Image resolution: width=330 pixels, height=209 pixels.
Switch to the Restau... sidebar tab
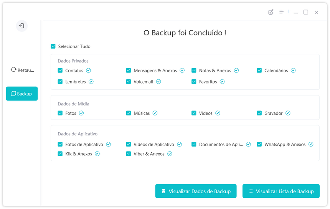pos(22,70)
